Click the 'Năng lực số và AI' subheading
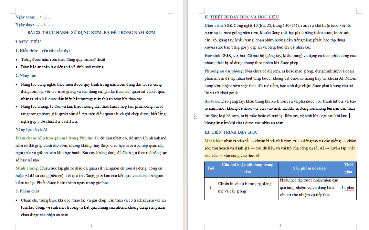369x230 pixels. coord(32,130)
